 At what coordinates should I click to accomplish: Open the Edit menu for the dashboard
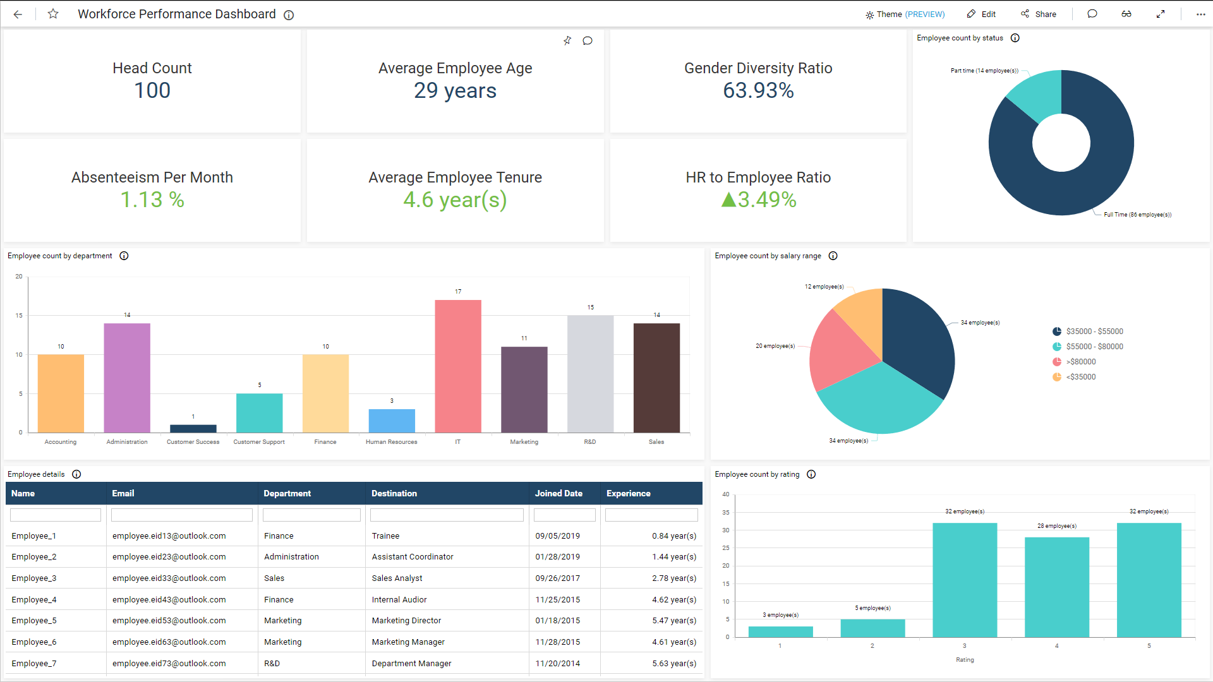point(981,14)
